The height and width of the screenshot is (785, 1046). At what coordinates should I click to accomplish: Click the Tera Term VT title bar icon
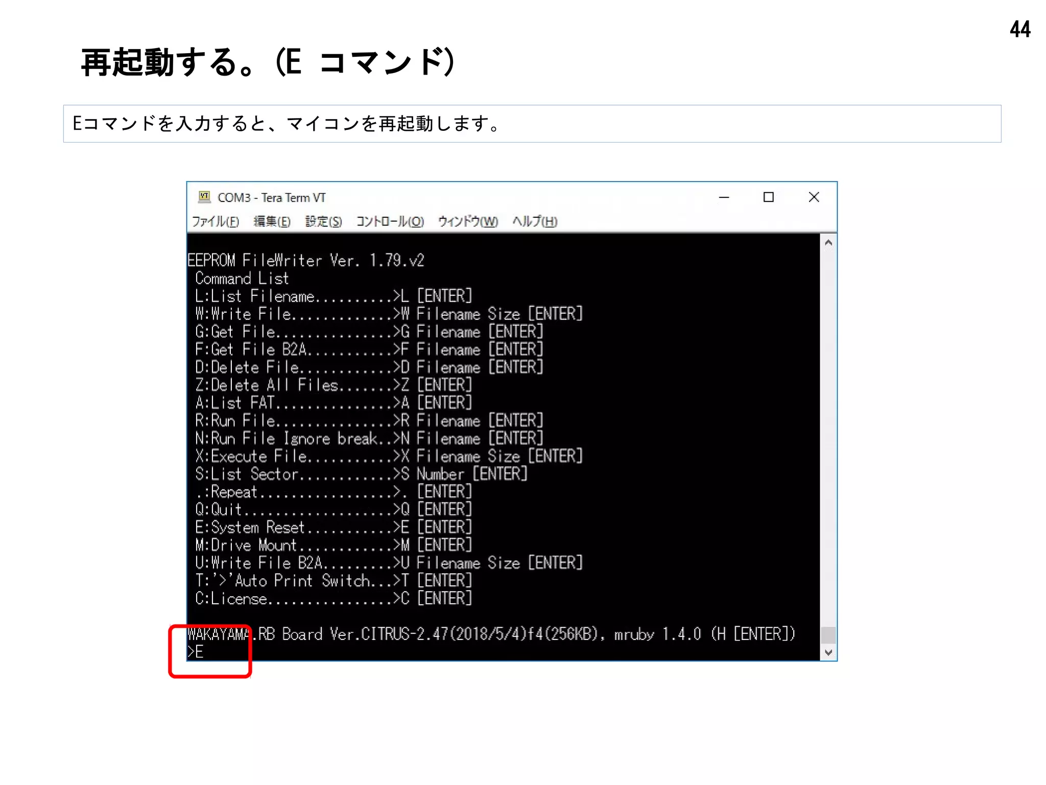click(x=204, y=197)
